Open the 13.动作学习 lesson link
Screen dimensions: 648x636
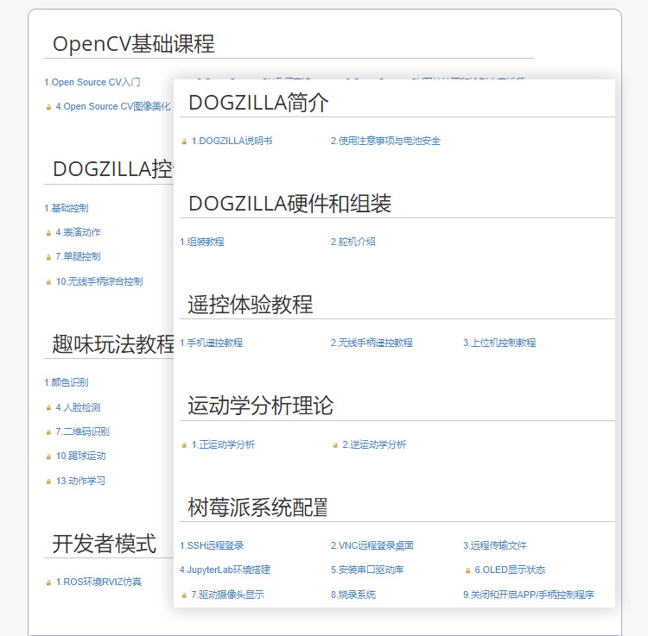click(80, 481)
